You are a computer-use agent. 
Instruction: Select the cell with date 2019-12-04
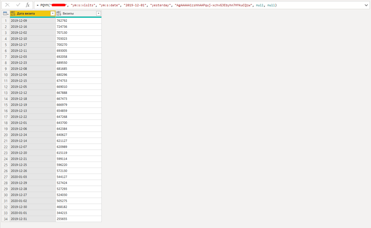[33, 75]
